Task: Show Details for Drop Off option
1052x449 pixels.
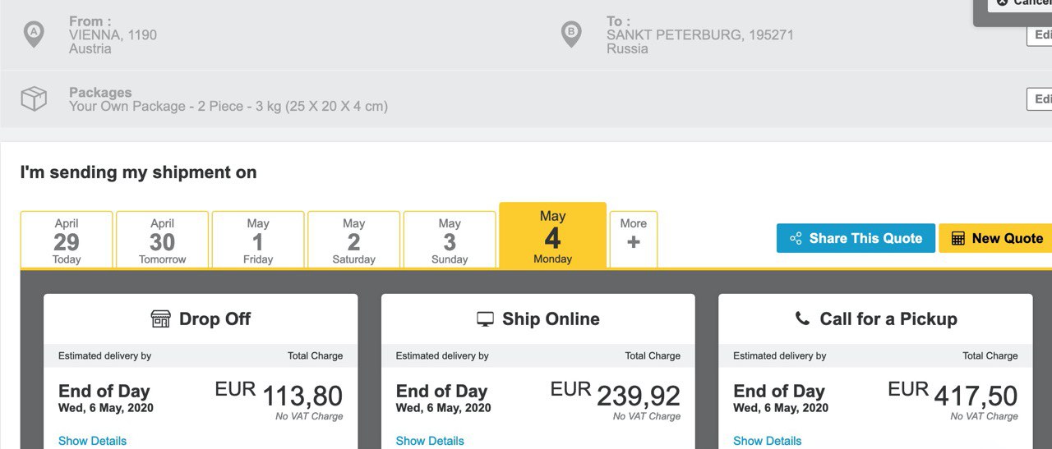Action: click(x=92, y=441)
